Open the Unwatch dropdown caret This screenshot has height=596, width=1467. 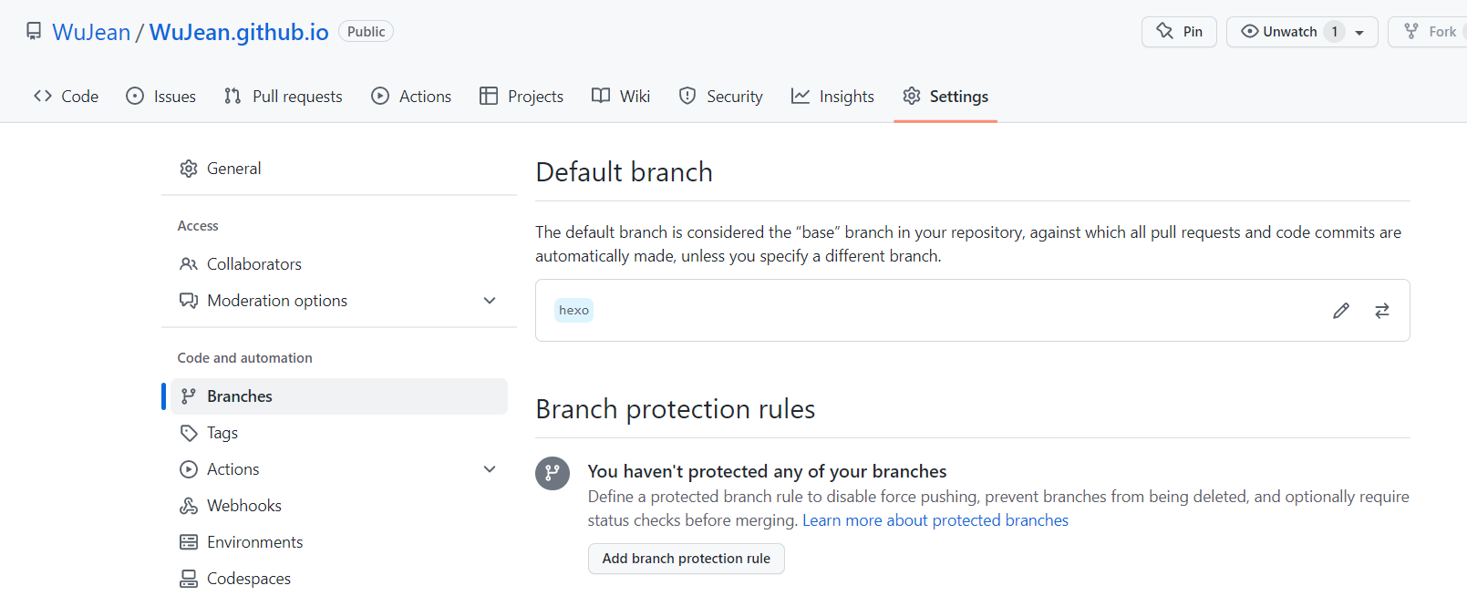point(1359,32)
